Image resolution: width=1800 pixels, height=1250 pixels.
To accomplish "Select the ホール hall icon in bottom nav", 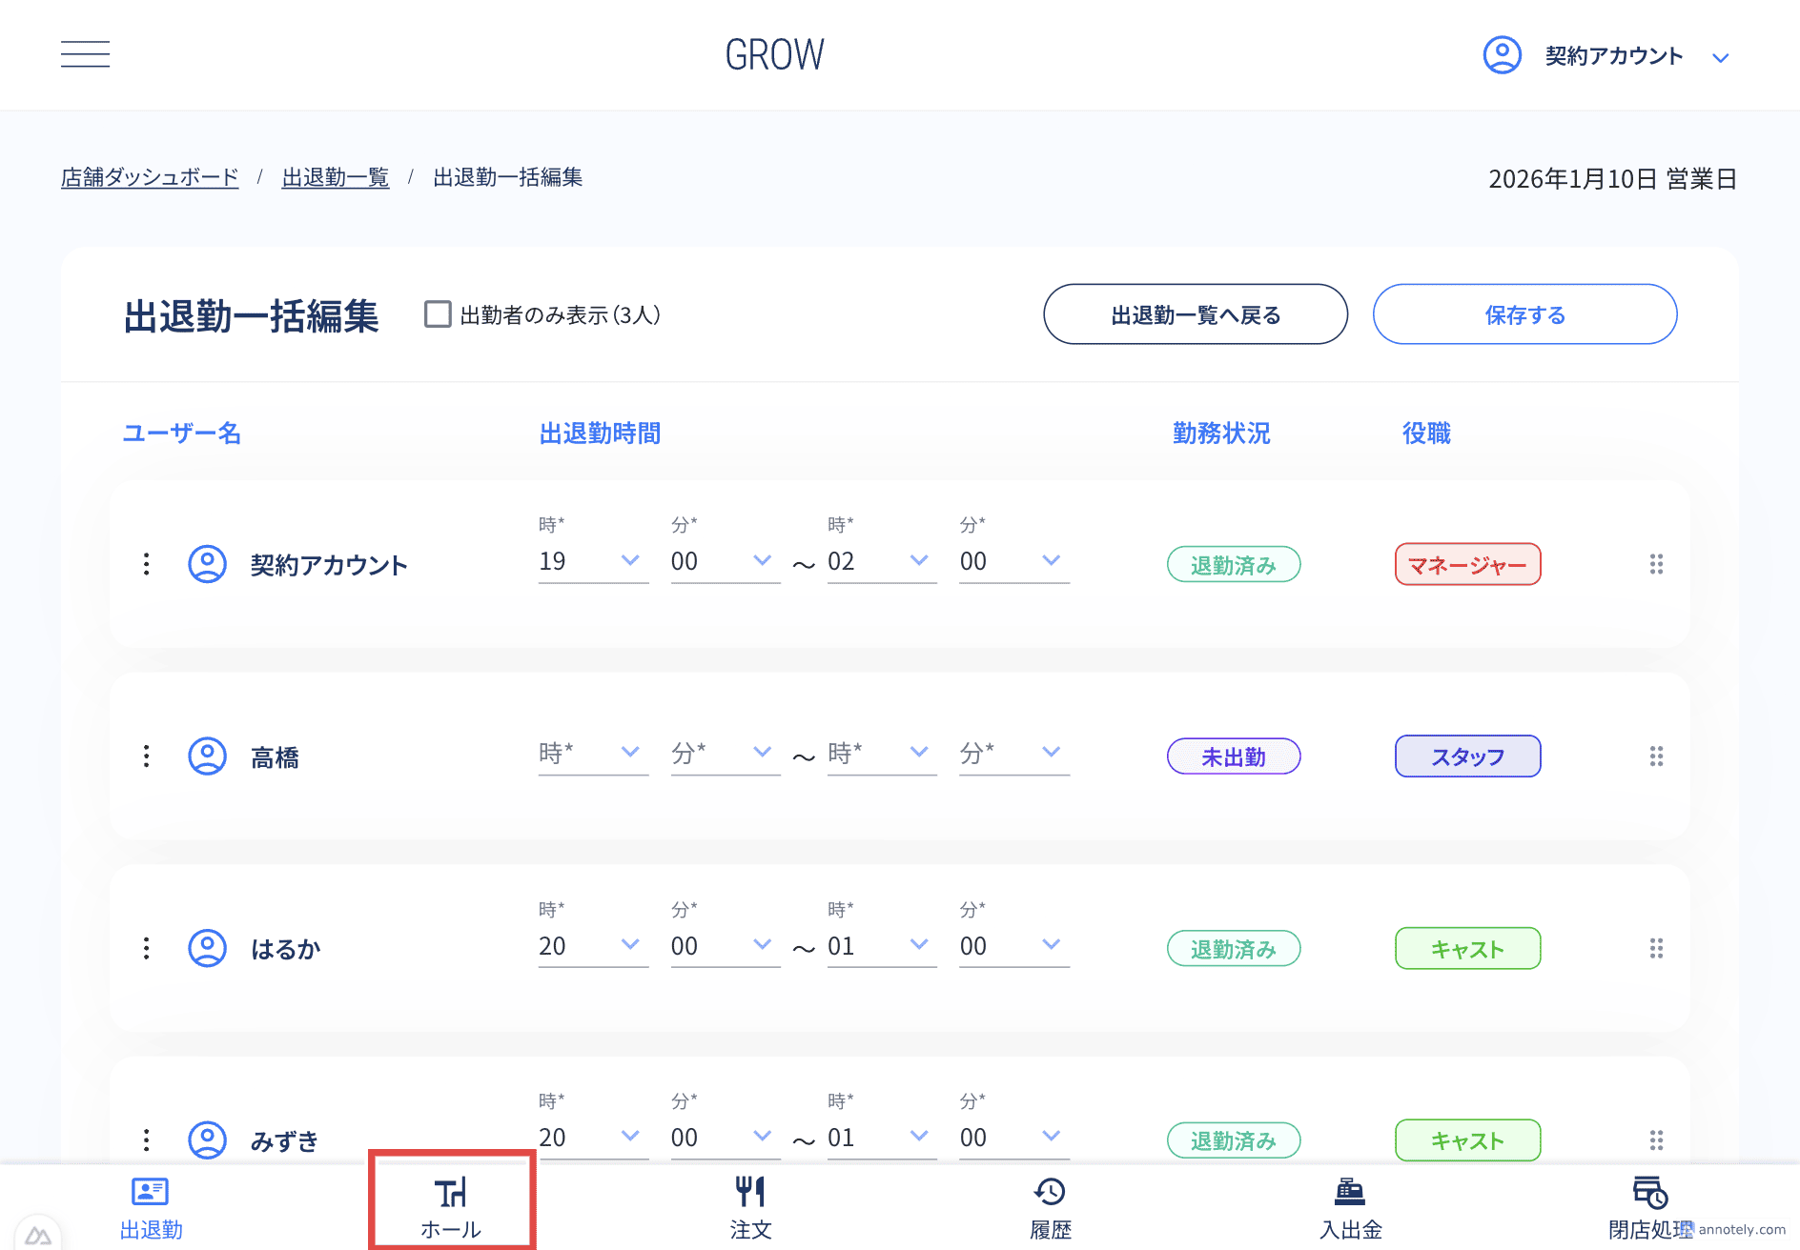I will [x=451, y=1193].
